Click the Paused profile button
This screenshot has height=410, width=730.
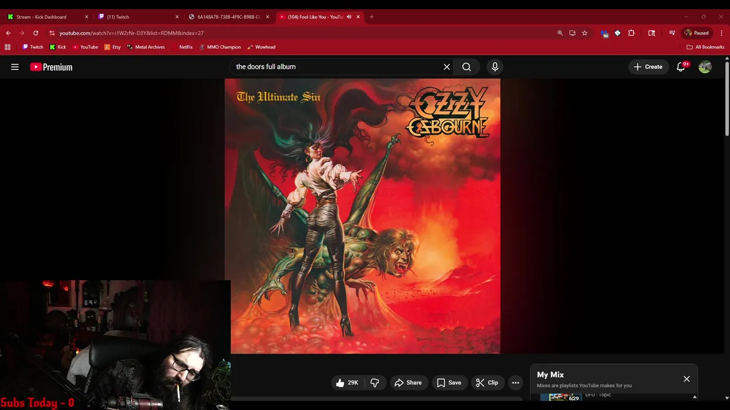click(697, 33)
